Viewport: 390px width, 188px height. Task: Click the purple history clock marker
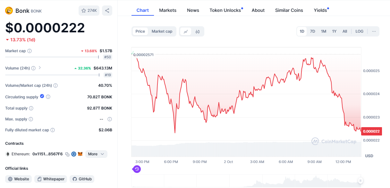coord(137,169)
